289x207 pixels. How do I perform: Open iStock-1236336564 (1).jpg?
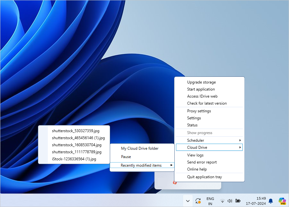click(x=74, y=159)
